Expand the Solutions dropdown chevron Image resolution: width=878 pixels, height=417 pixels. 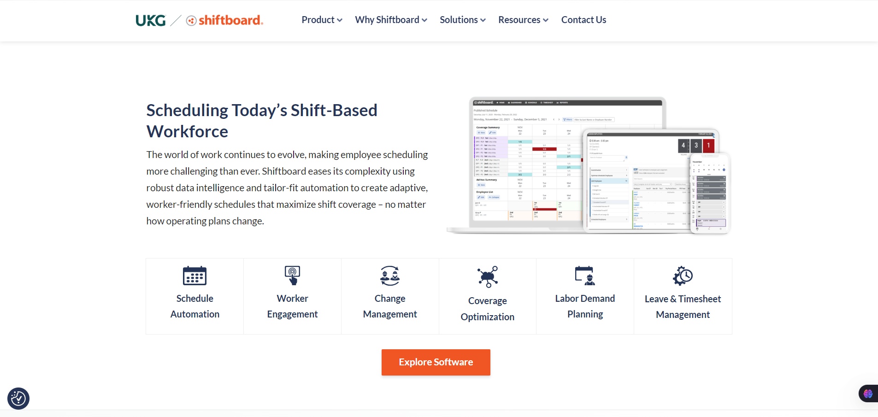[483, 20]
